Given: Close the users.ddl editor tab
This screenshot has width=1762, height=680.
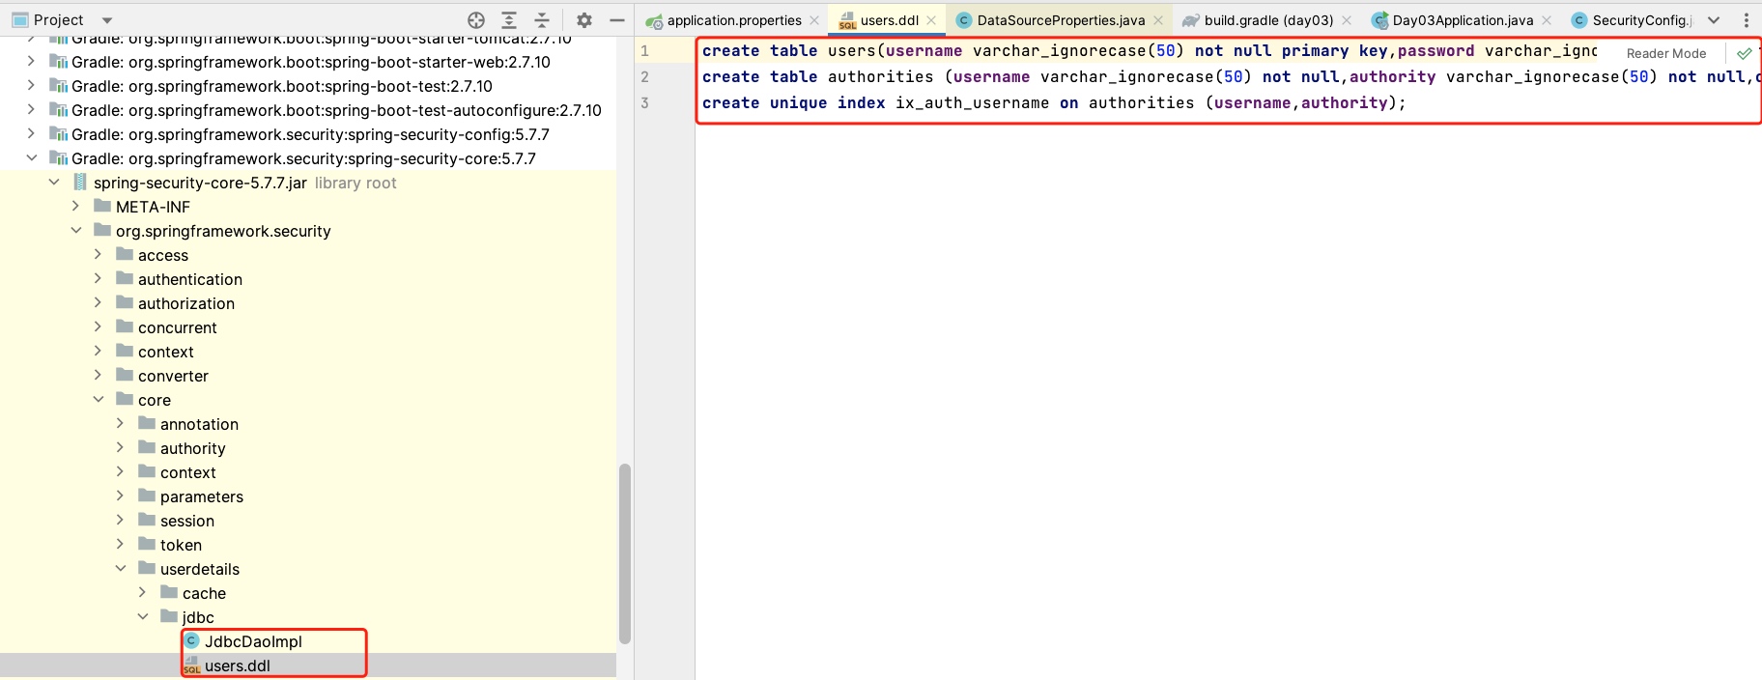Looking at the screenshot, I should point(931,20).
